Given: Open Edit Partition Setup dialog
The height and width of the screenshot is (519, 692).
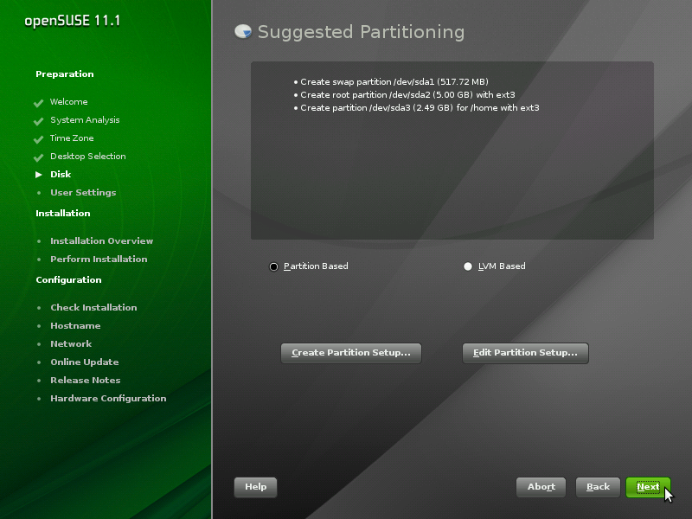Looking at the screenshot, I should click(525, 353).
